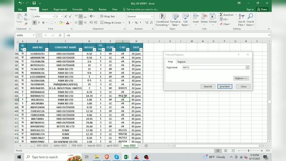Click Find All in Find and Replace
The width and height of the screenshot is (286, 161).
point(208,86)
